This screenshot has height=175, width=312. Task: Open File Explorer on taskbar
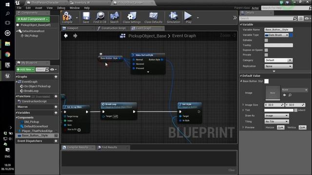pos(7,44)
